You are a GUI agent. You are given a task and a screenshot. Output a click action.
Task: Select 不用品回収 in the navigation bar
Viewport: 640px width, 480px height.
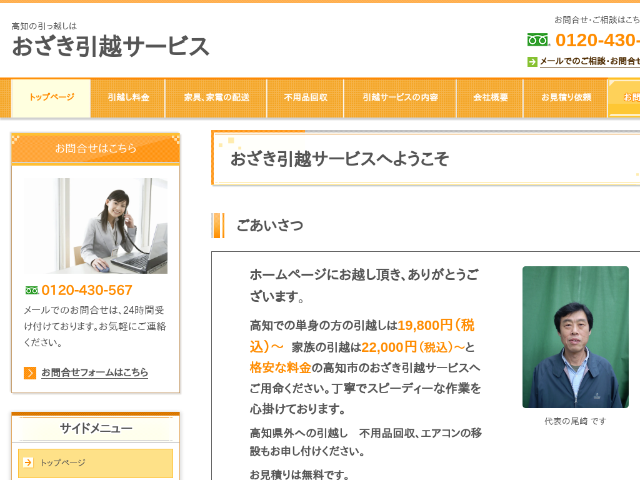click(306, 97)
